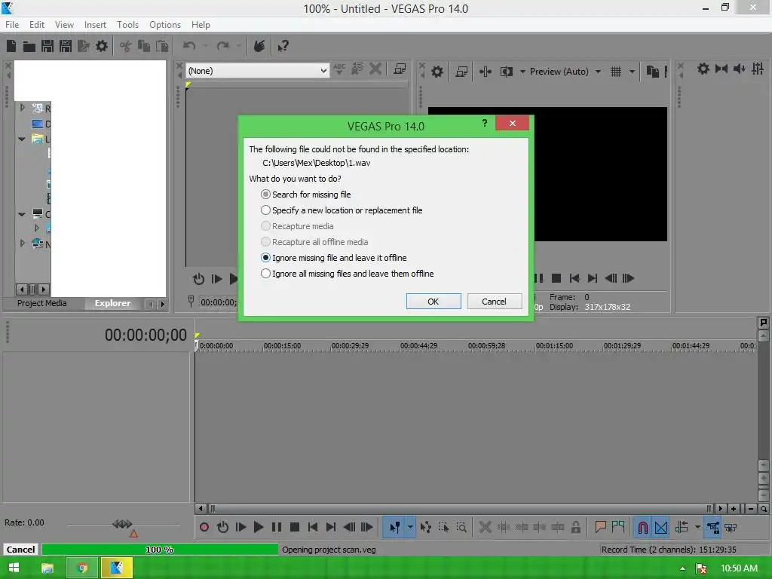772x579 pixels.
Task: Open the Tools menu
Action: (127, 25)
